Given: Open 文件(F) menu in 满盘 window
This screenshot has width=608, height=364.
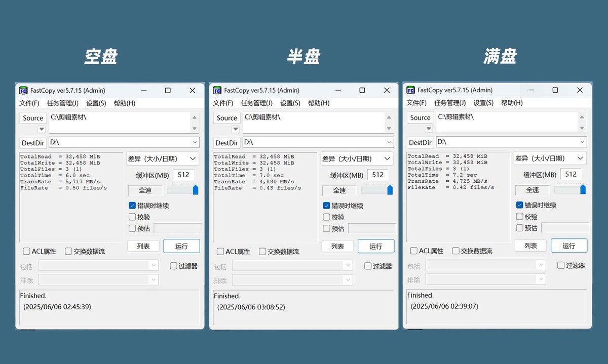Looking at the screenshot, I should point(416,103).
